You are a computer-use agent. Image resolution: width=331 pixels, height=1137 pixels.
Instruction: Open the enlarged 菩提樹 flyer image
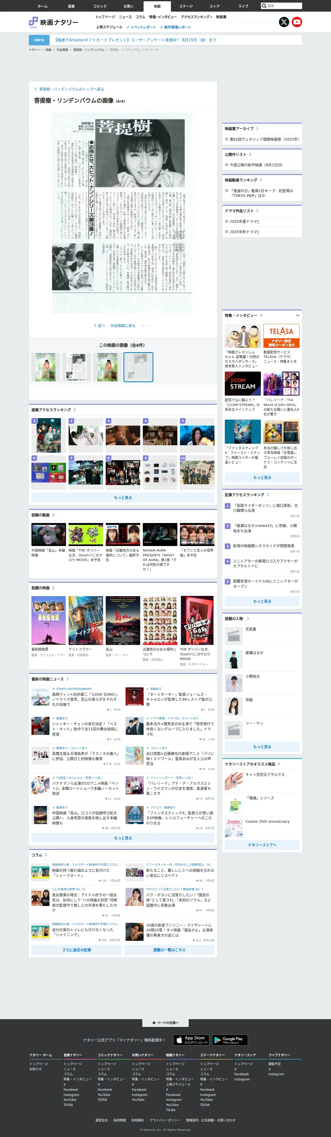122,213
